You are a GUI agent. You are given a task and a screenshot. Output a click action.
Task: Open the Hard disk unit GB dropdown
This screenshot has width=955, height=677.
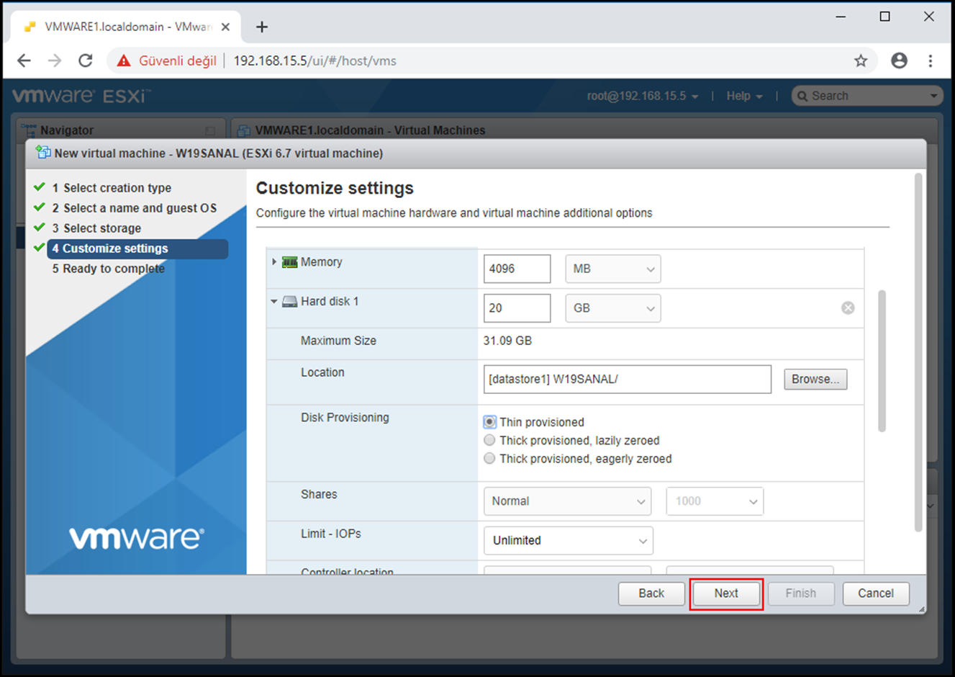coord(613,308)
